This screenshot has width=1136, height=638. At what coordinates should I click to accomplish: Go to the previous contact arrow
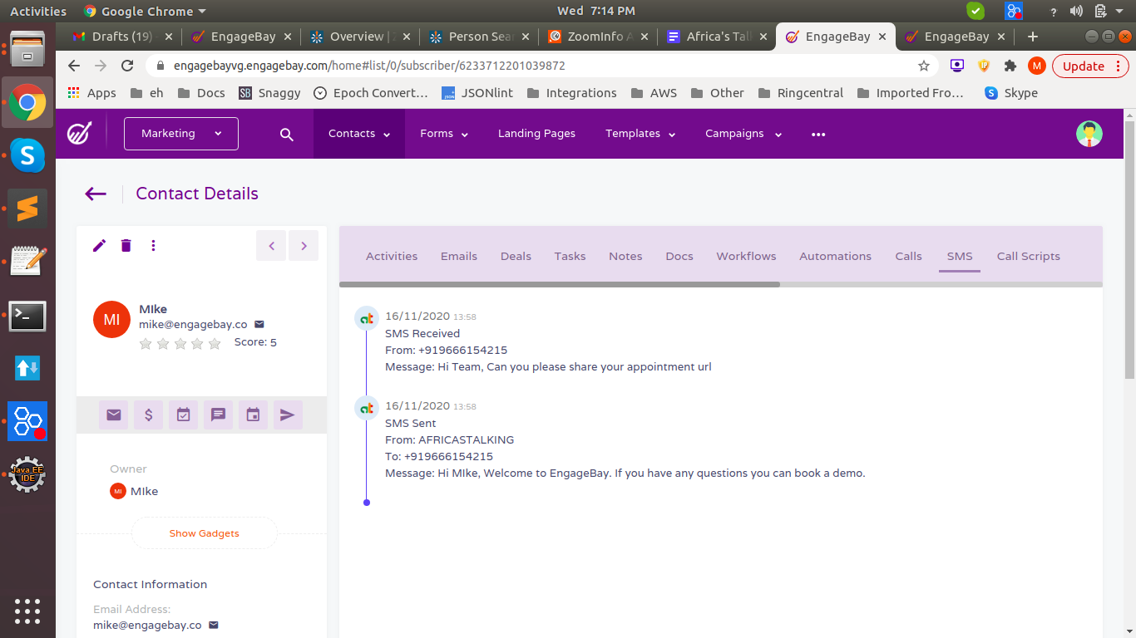pos(271,246)
